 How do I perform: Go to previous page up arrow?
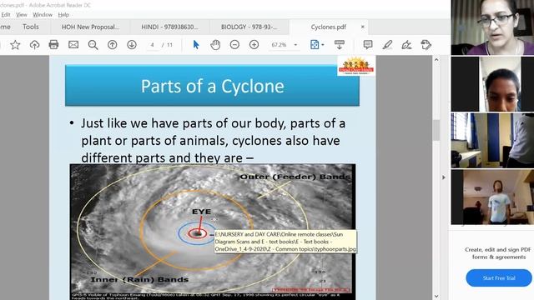(x=113, y=44)
